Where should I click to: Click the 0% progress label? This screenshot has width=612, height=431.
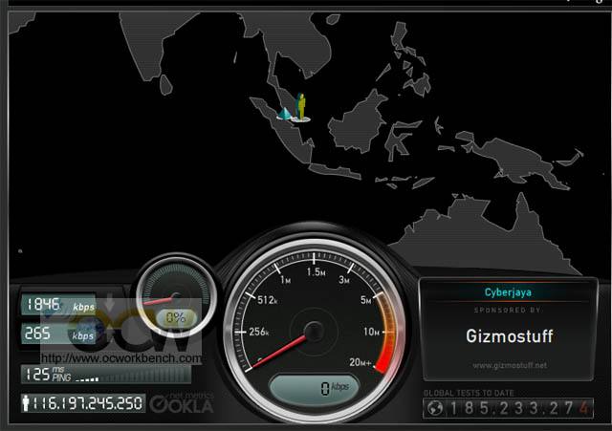click(x=176, y=317)
